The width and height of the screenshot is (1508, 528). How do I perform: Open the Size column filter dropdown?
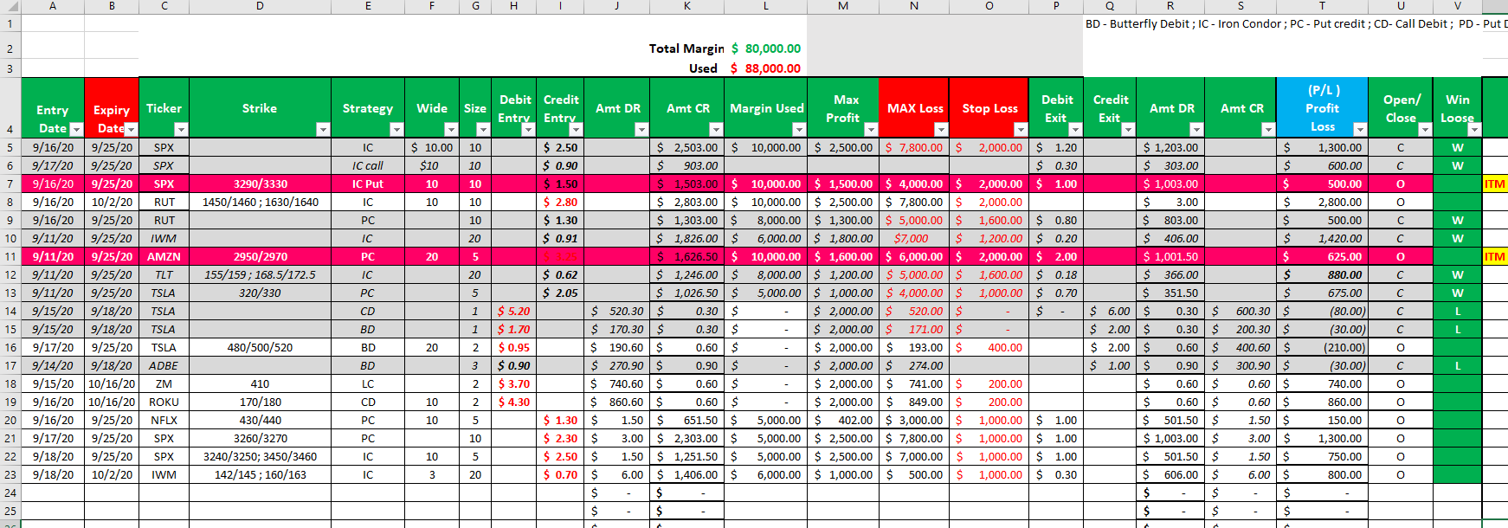[x=482, y=129]
